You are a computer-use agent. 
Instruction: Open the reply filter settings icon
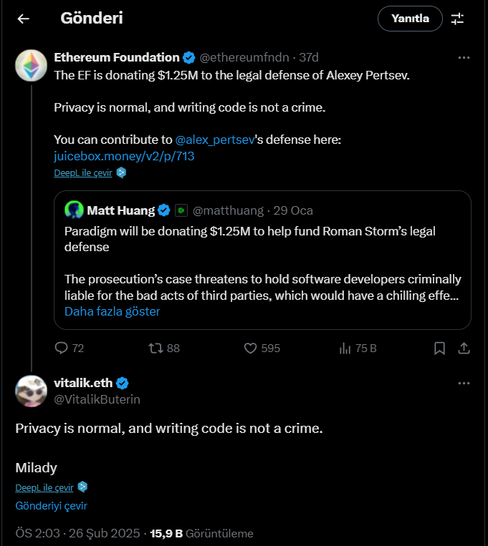pyautogui.click(x=457, y=19)
